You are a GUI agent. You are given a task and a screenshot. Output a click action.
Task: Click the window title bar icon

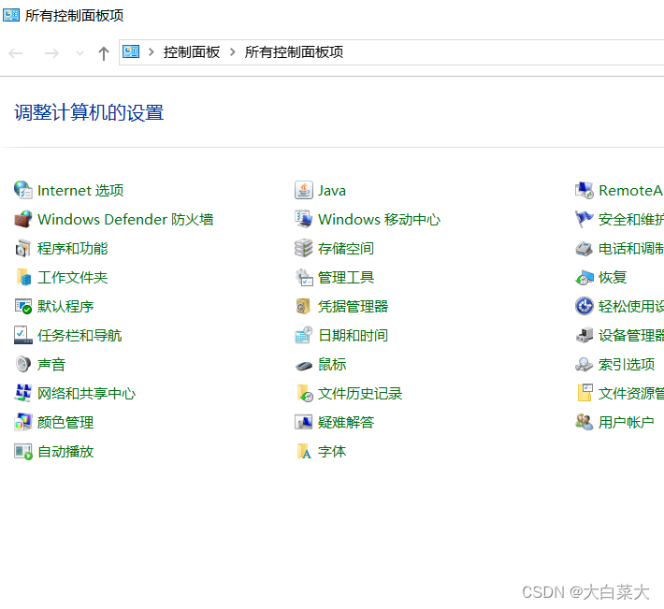point(11,15)
